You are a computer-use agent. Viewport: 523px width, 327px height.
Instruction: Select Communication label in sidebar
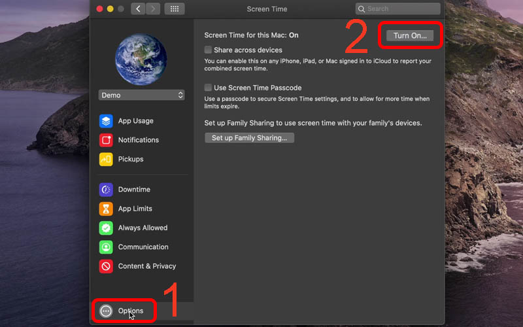[x=143, y=247]
